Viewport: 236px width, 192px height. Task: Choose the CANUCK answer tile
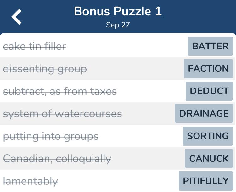click(x=209, y=158)
